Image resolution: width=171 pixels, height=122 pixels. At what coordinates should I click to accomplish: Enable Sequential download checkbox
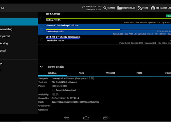pyautogui.click(x=54, y=90)
